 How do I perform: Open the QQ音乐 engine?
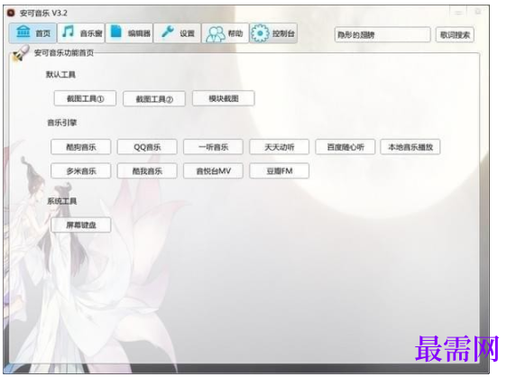click(x=147, y=147)
